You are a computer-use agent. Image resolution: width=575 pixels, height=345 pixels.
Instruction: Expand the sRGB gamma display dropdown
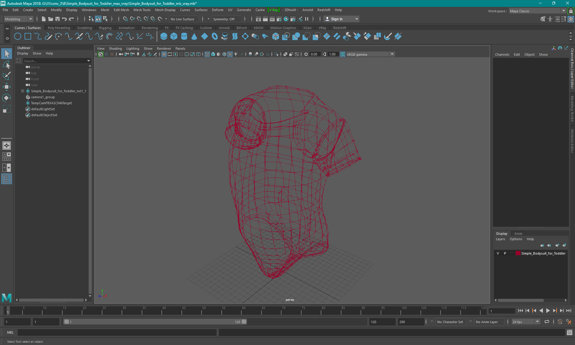click(x=392, y=54)
